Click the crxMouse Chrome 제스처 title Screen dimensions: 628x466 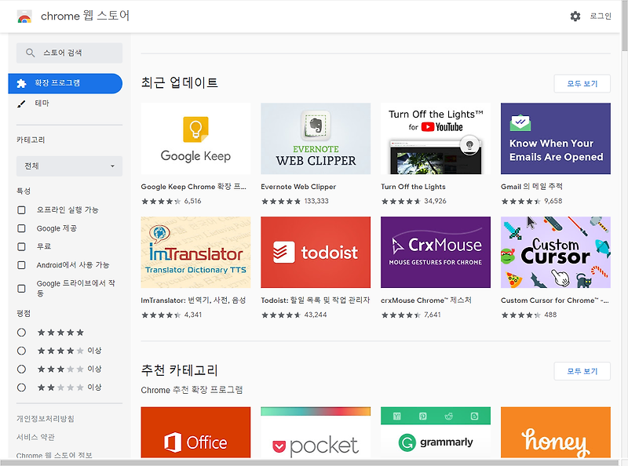point(425,300)
